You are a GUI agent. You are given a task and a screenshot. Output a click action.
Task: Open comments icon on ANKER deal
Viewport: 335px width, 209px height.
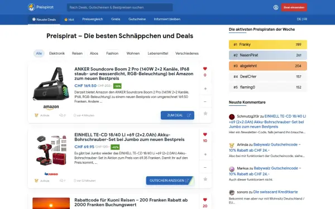[61, 115]
